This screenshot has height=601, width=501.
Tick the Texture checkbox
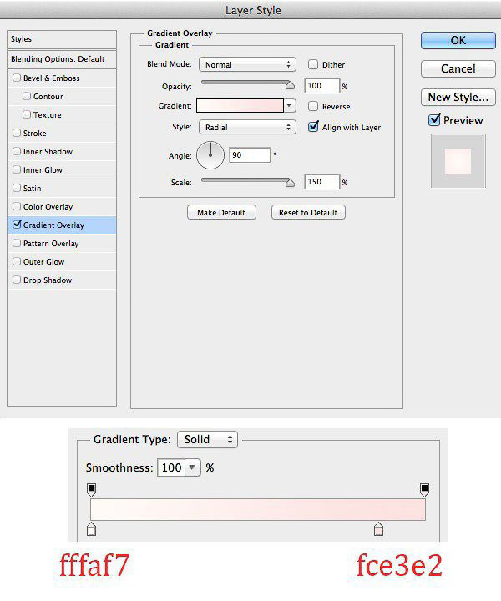tap(27, 114)
